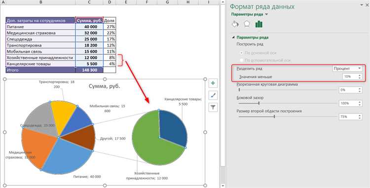Click the chart title Сумма, руб.
The width and height of the screenshot is (370, 188).
pos(105,86)
